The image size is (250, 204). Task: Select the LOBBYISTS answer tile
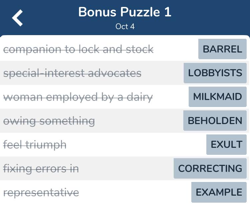(x=215, y=73)
